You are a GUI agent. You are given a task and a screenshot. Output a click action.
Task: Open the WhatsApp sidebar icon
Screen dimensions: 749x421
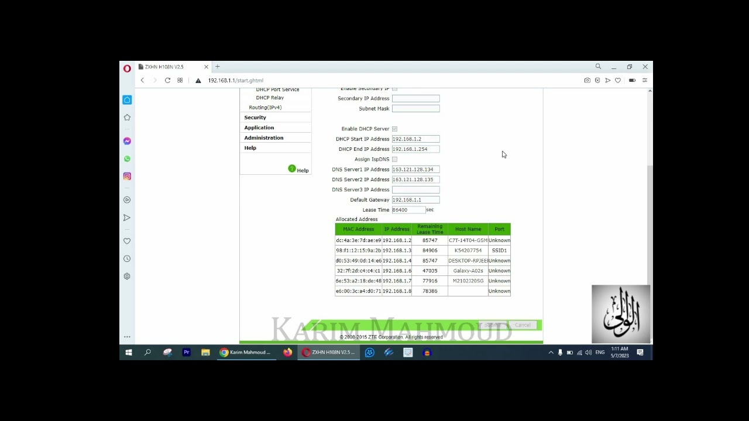click(x=127, y=158)
